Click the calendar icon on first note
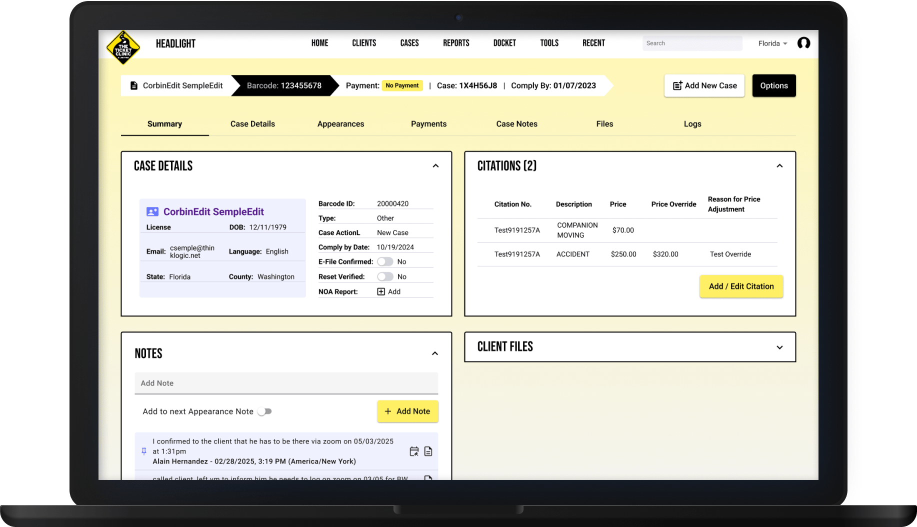The image size is (917, 527). (414, 451)
